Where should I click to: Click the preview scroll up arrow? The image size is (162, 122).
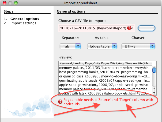pos(154,89)
